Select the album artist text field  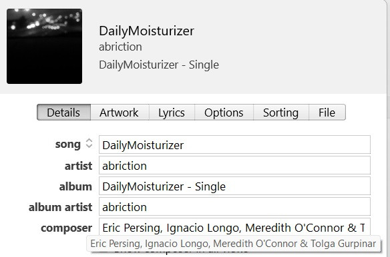point(234,206)
